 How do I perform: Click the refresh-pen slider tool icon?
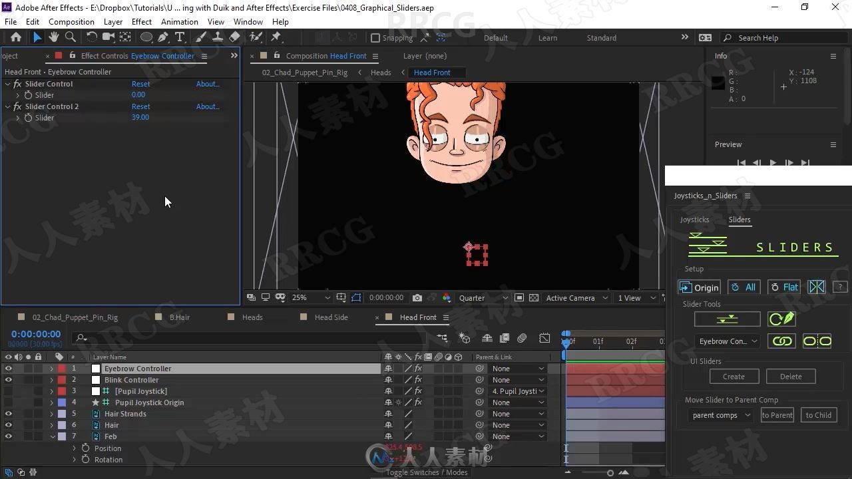782,319
